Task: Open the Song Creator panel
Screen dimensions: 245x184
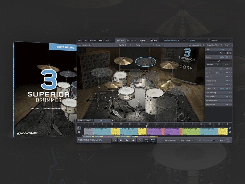Action: (187, 140)
